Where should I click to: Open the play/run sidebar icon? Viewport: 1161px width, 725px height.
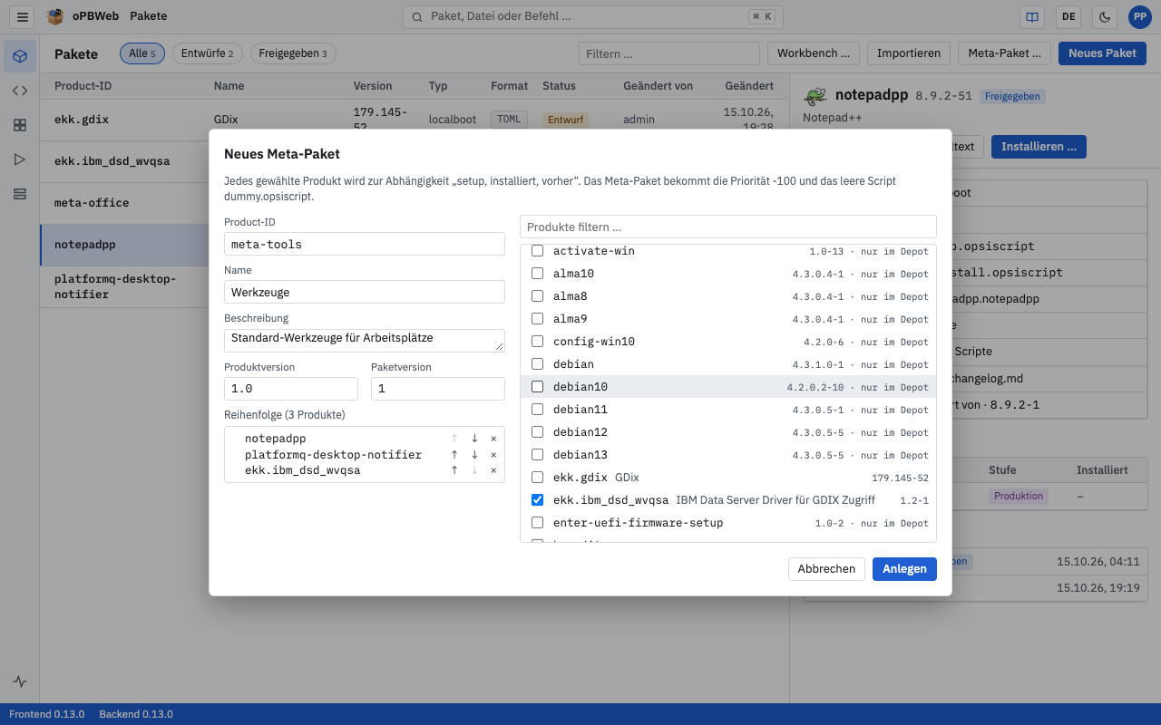point(20,159)
